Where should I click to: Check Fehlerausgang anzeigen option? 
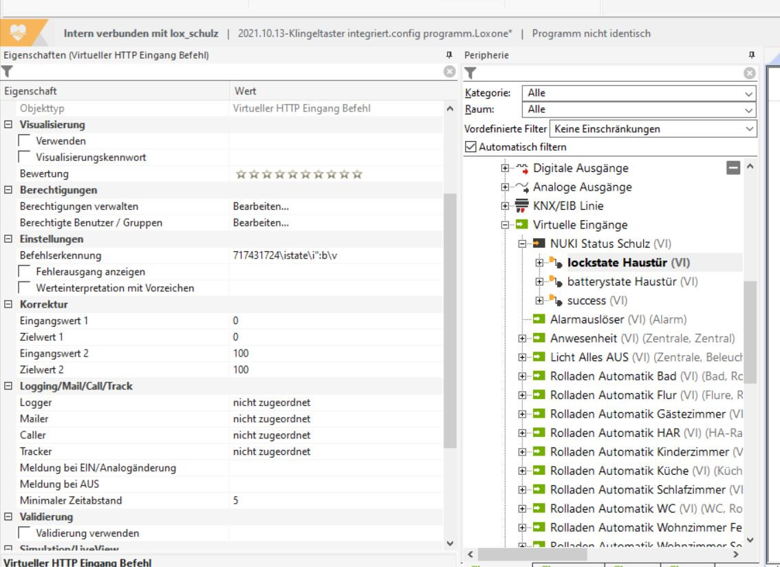tap(24, 272)
